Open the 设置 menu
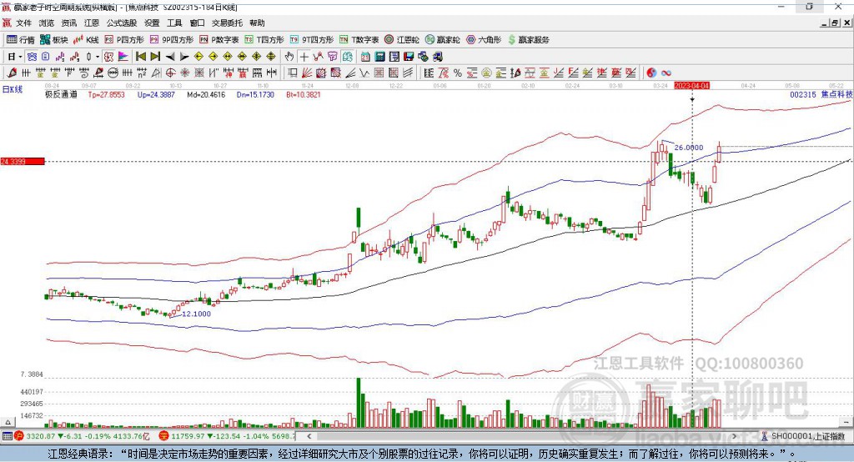 [152, 23]
